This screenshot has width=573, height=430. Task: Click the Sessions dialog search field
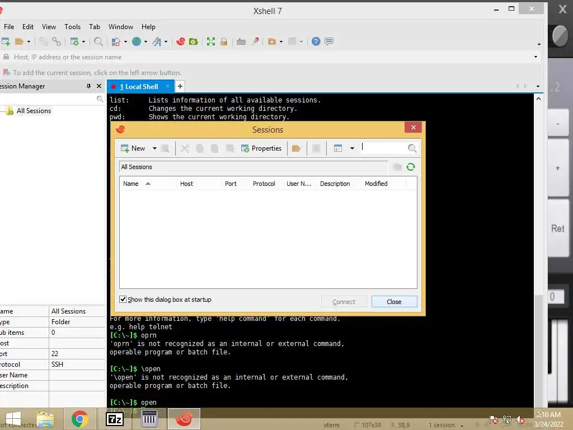[x=384, y=148]
